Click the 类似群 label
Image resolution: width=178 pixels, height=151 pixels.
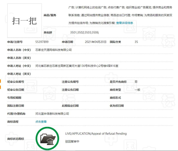pyautogui.click(x=48, y=33)
